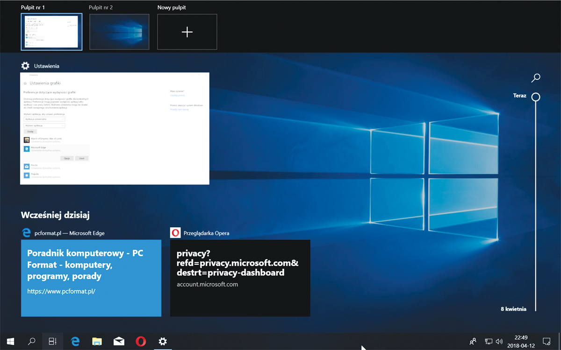Open the Task View taskbar icon

53,342
